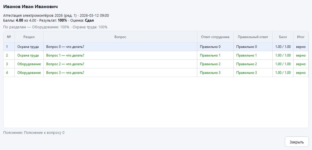The image size is (312, 150).
Task: Click the Правильный ответ column header
Action: 253,37
